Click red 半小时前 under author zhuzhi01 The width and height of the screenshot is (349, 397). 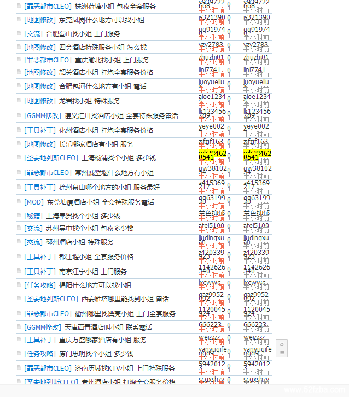pos(212,62)
